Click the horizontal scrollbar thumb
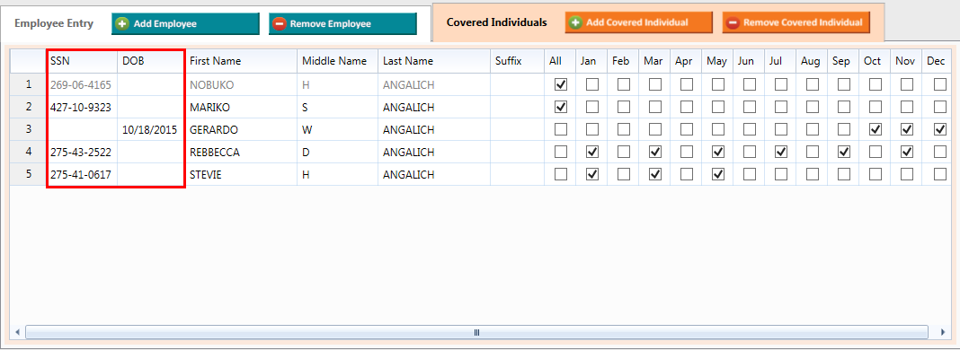 pos(477,332)
